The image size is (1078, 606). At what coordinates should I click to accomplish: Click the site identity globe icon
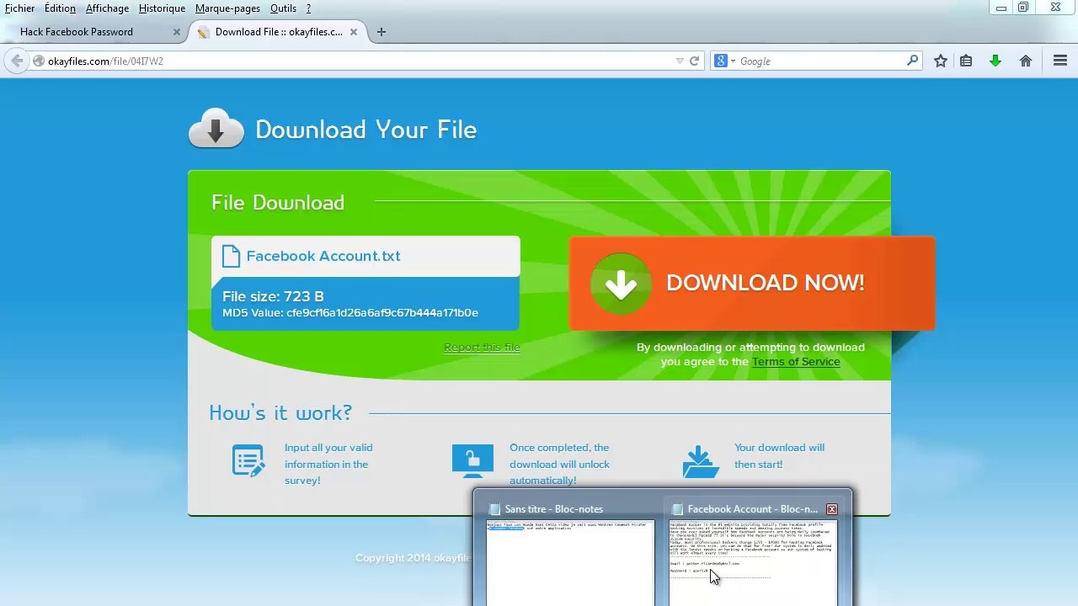coord(39,61)
